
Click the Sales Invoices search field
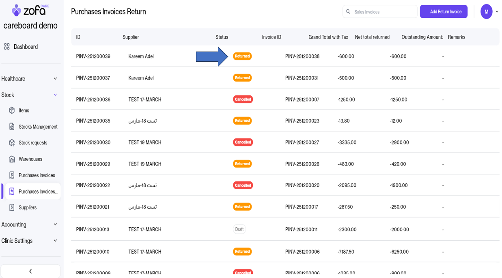384,12
